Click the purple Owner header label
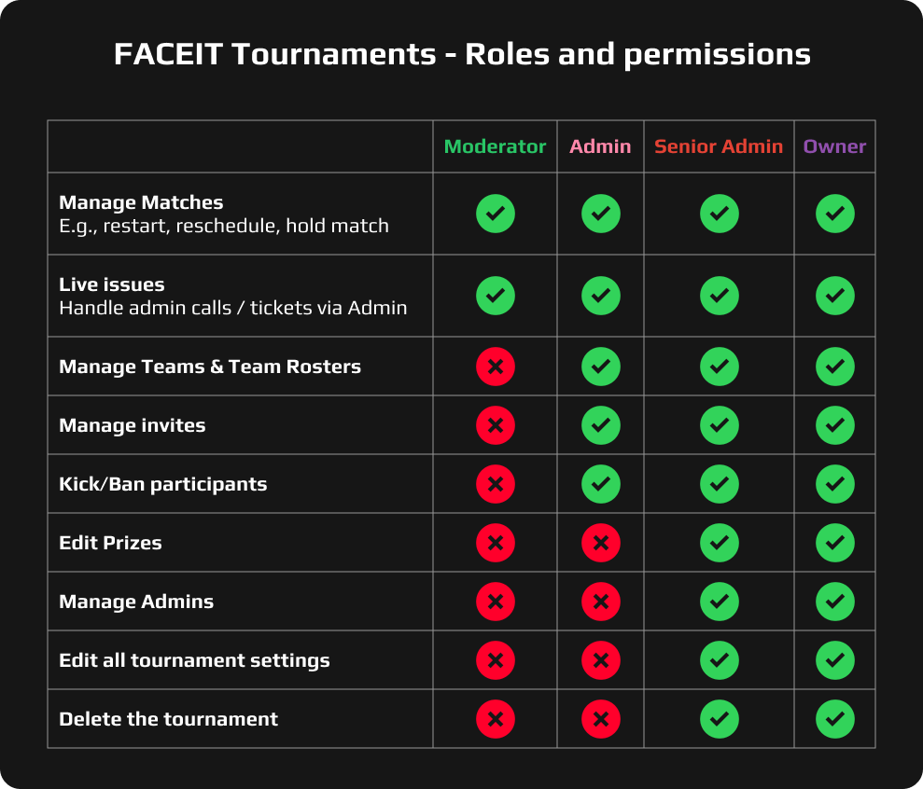 [x=834, y=146]
